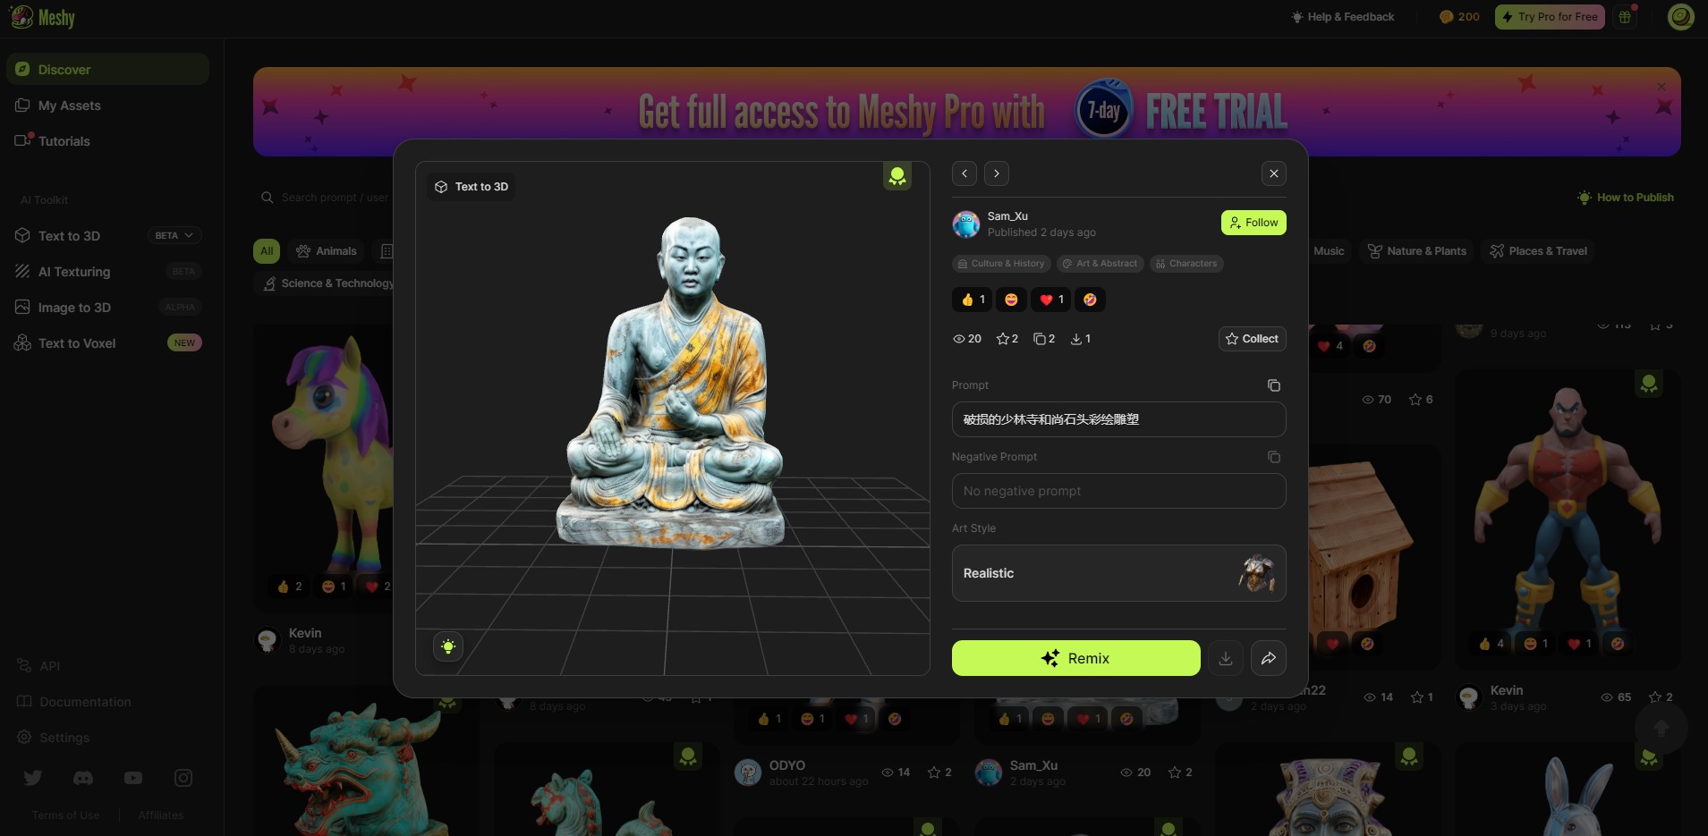Select Text to 3D in the AI Toolkit
The image size is (1708, 836).
click(70, 236)
